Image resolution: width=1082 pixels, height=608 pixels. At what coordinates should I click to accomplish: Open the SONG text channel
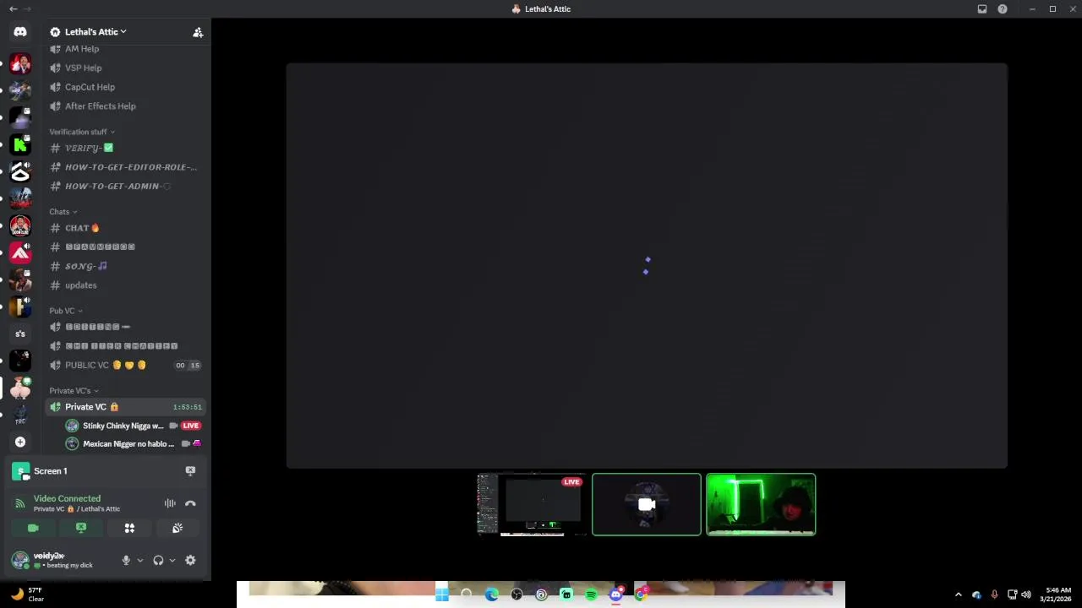[x=125, y=266]
